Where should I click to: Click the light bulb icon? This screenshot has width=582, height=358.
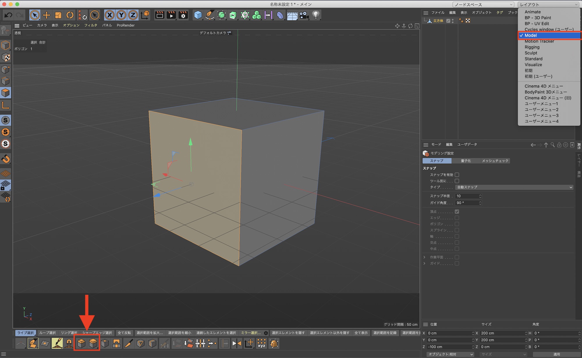(x=316, y=15)
